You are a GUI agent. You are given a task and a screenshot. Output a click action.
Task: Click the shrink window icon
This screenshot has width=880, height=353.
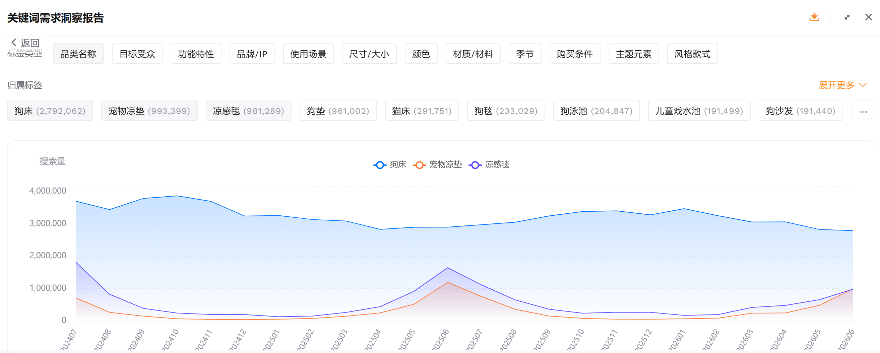point(847,17)
